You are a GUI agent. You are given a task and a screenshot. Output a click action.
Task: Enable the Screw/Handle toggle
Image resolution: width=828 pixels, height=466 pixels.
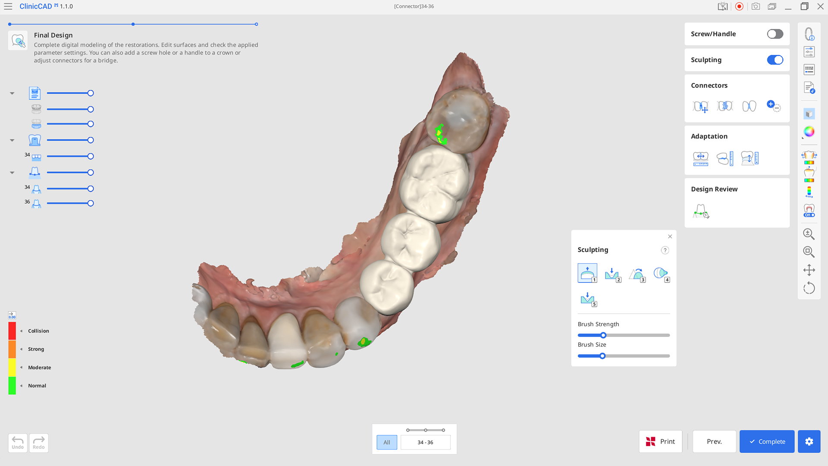pos(775,34)
